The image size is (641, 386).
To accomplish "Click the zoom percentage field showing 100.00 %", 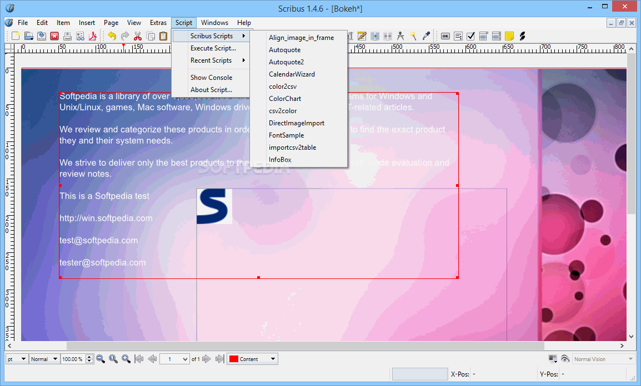I will pyautogui.click(x=73, y=359).
